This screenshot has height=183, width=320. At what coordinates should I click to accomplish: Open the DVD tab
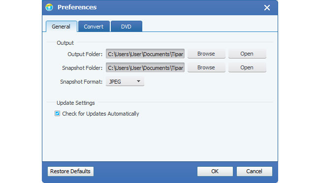[x=126, y=27]
